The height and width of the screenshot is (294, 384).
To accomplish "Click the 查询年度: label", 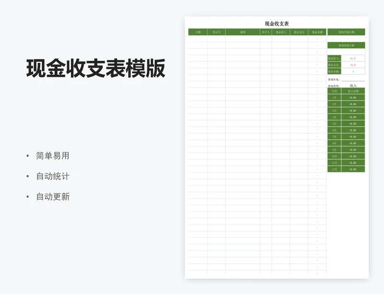I will (x=334, y=80).
